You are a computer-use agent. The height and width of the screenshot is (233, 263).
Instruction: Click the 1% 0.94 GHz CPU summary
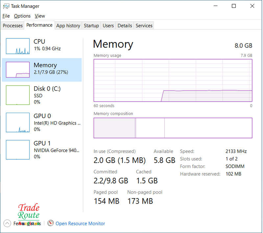tap(47, 48)
